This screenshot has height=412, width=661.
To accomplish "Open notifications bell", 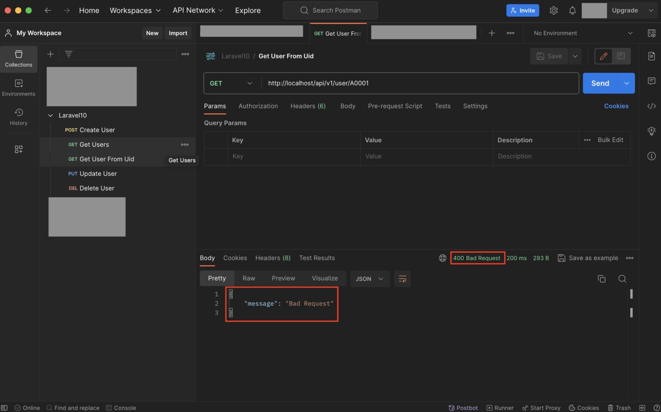I will coord(572,10).
